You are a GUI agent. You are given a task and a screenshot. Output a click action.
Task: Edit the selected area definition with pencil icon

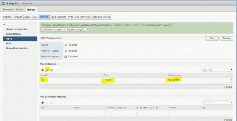click(x=47, y=70)
